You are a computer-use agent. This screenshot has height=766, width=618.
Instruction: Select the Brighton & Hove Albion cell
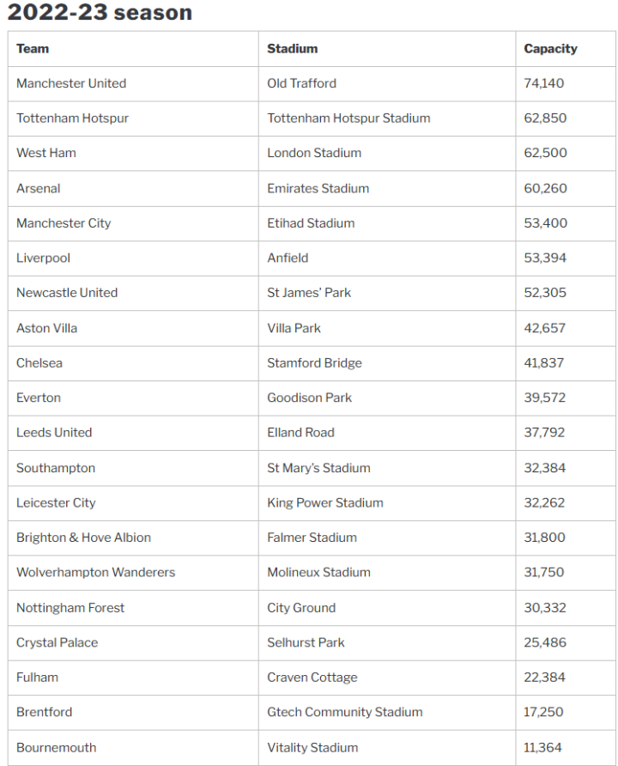83,538
